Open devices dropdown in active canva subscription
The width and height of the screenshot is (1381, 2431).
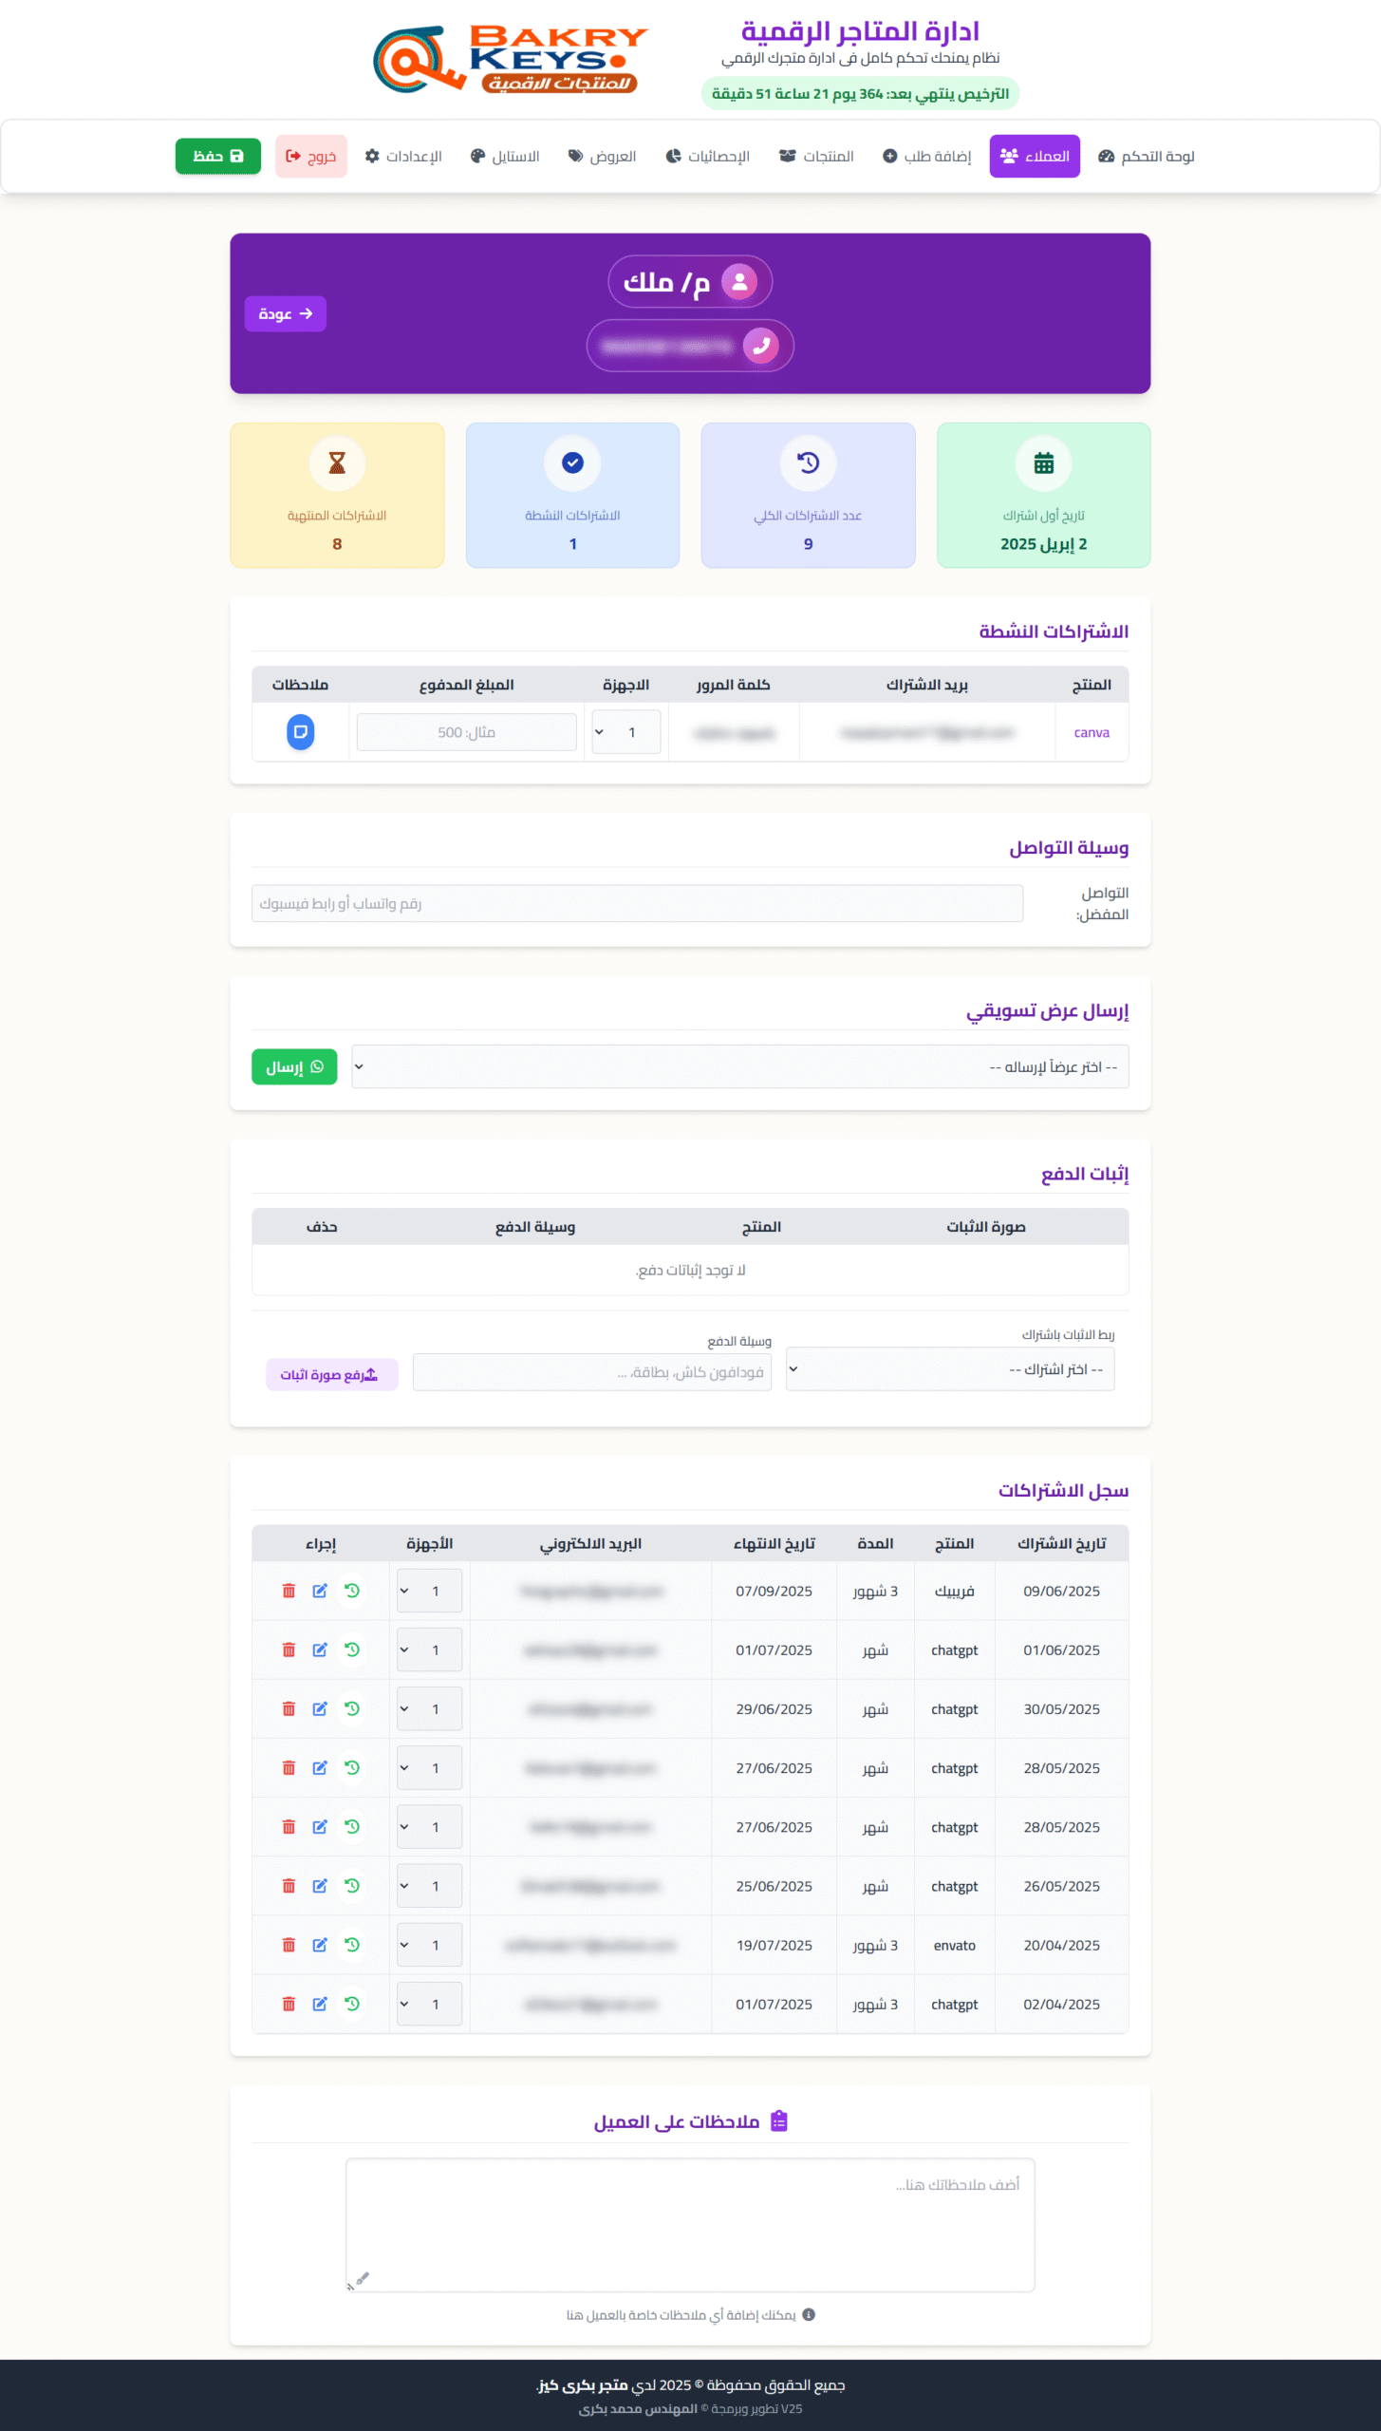coord(625,732)
